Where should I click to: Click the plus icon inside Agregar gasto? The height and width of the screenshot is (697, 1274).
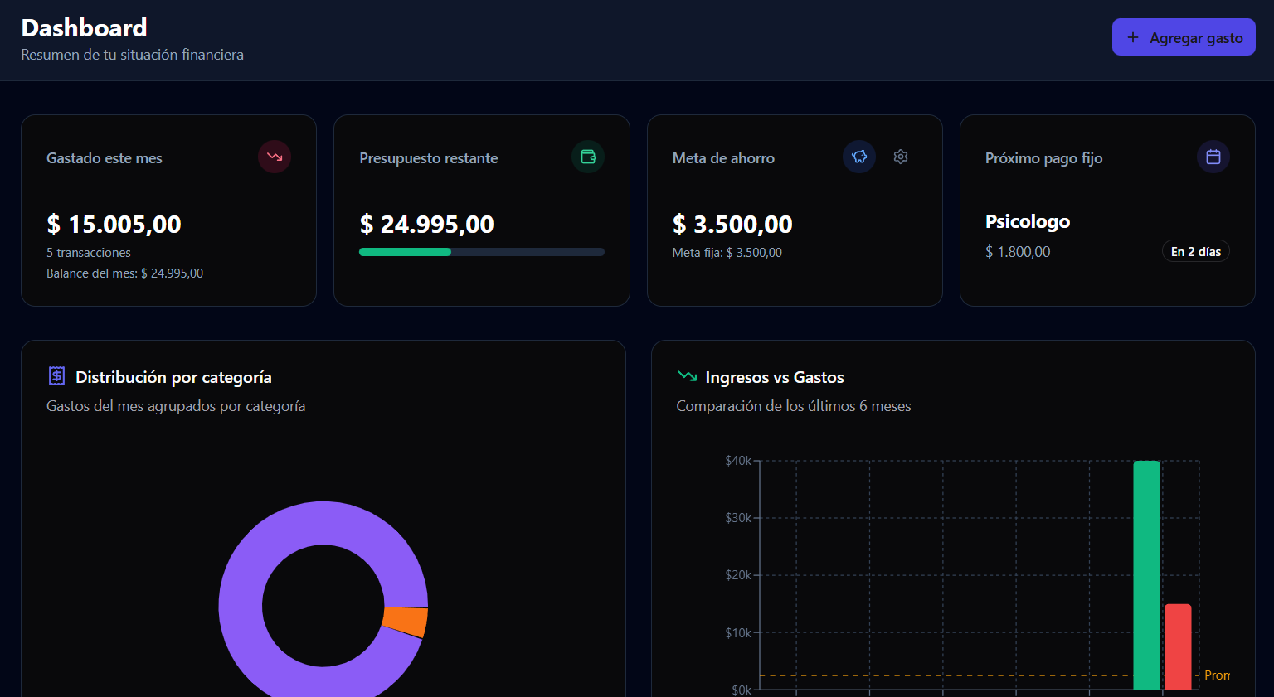pos(1132,37)
